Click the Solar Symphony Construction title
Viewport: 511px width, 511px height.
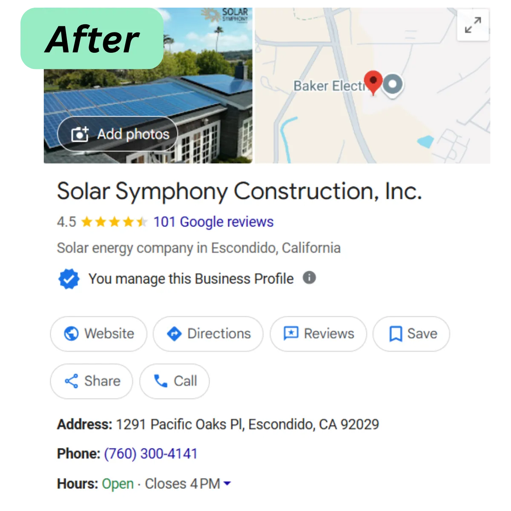click(239, 191)
